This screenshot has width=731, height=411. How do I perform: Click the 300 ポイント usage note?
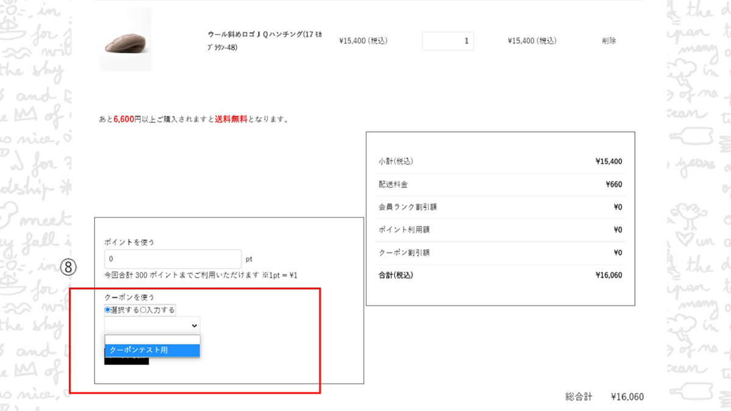201,276
